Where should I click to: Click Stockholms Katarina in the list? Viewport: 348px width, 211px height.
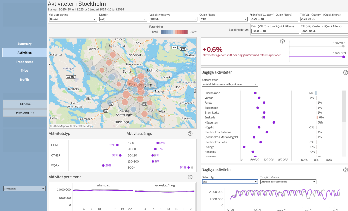pos(218,132)
